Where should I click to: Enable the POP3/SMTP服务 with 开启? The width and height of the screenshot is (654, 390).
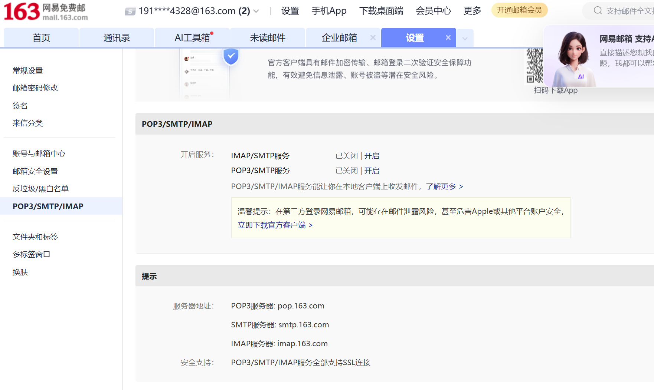point(372,171)
